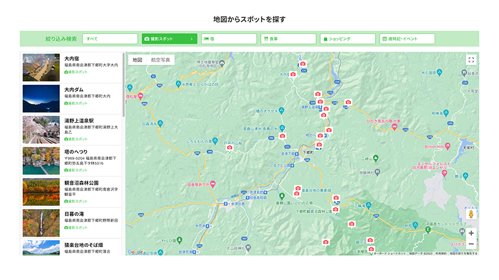The width and height of the screenshot is (499, 280).
Task: Click the 会津田島 station icon
Action: [226, 203]
